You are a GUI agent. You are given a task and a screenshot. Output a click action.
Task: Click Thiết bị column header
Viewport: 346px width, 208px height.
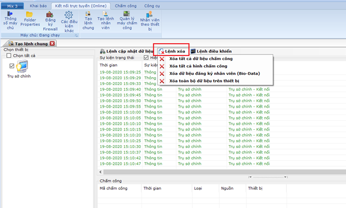[x=266, y=188]
